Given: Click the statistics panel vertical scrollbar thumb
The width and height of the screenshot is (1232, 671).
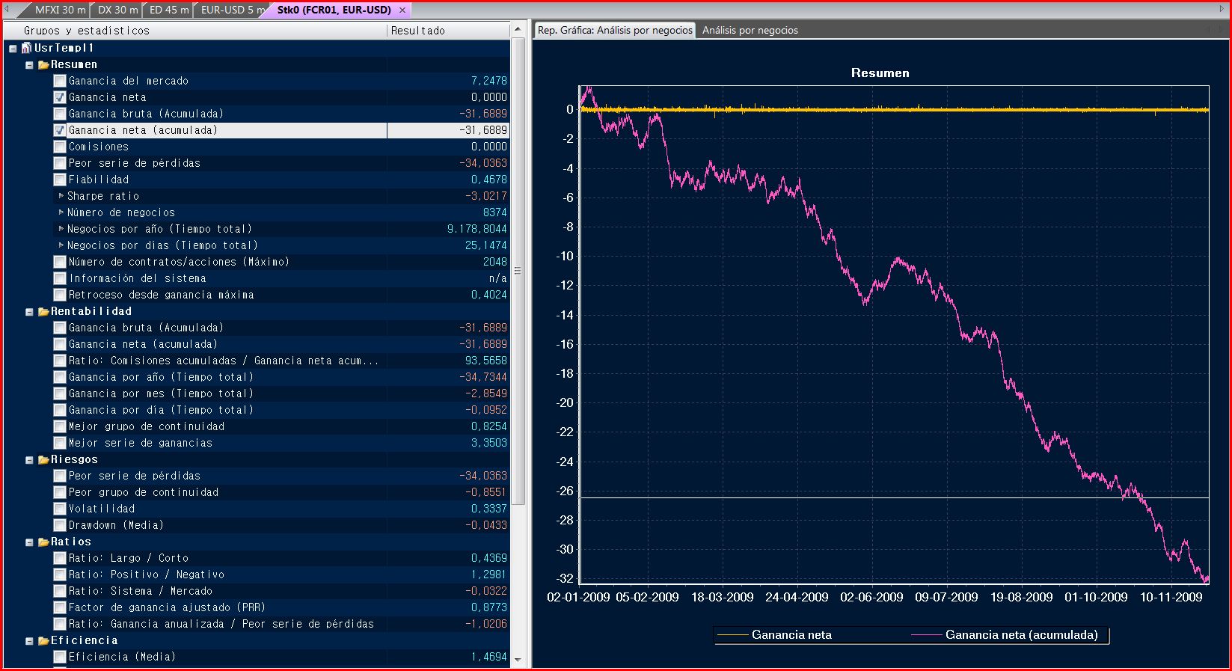Looking at the screenshot, I should click(x=517, y=271).
